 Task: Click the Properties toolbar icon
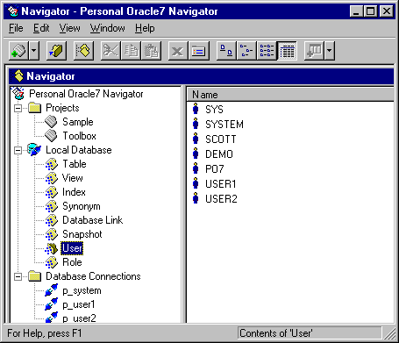click(x=198, y=51)
